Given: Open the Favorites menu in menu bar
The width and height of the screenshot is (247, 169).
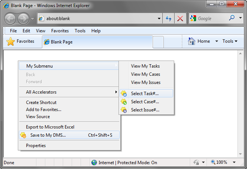Looking at the screenshot, I should [x=60, y=31].
